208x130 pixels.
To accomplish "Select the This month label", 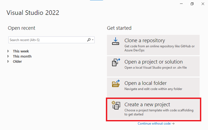I will coord(22,56).
